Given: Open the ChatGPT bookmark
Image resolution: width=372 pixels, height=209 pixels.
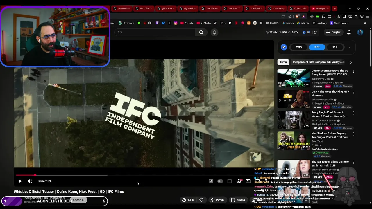Looking at the screenshot, I should [x=272, y=23].
